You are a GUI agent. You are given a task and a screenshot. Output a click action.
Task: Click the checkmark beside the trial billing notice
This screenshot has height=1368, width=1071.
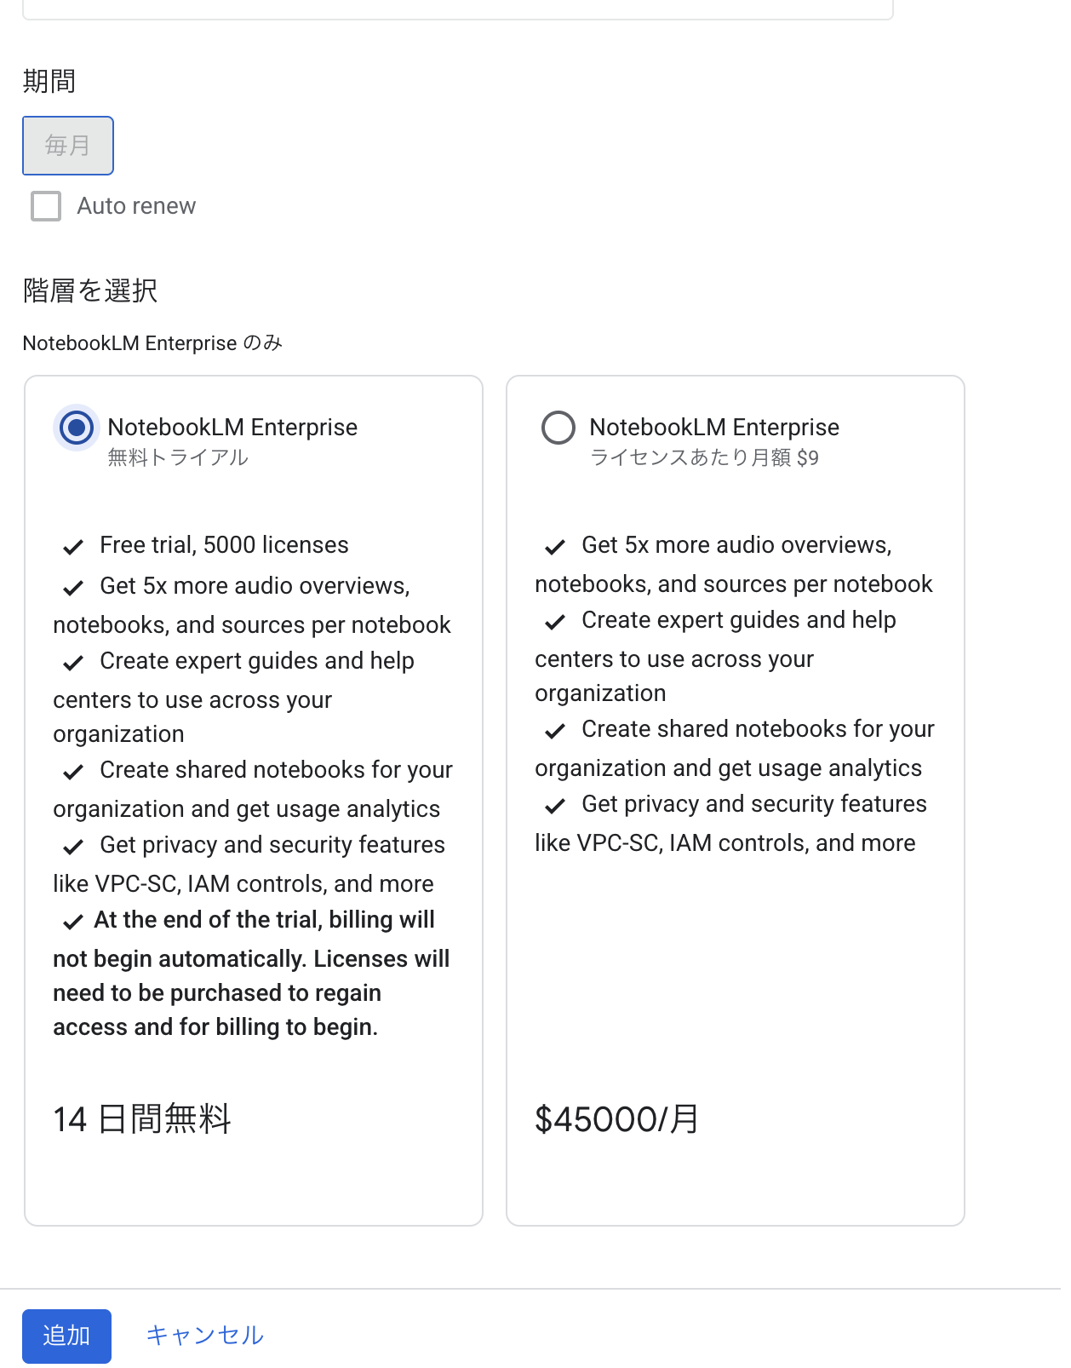73,922
